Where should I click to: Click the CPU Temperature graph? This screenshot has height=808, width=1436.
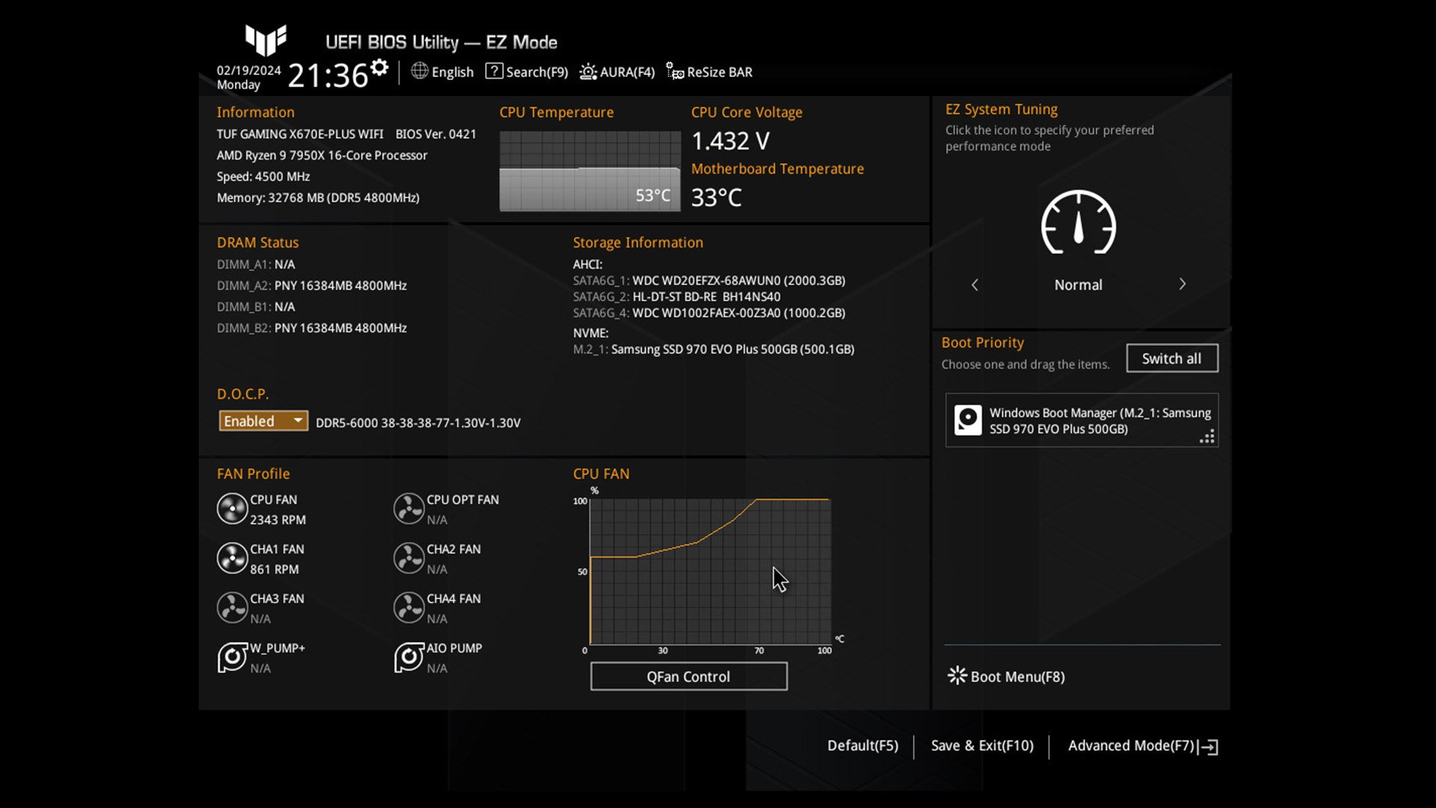[590, 171]
